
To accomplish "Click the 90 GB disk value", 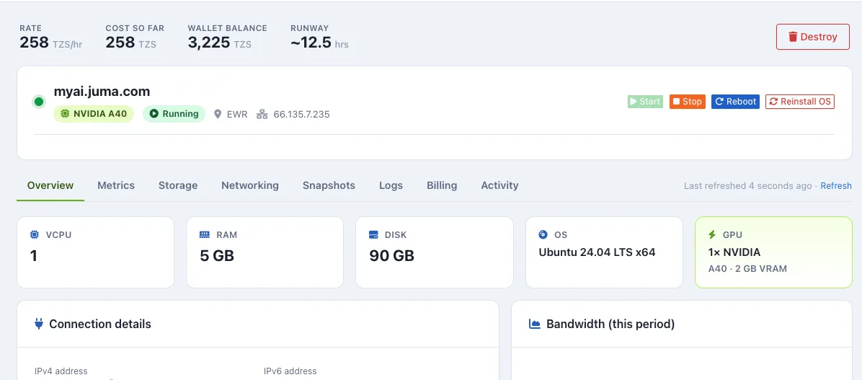I will click(x=392, y=256).
